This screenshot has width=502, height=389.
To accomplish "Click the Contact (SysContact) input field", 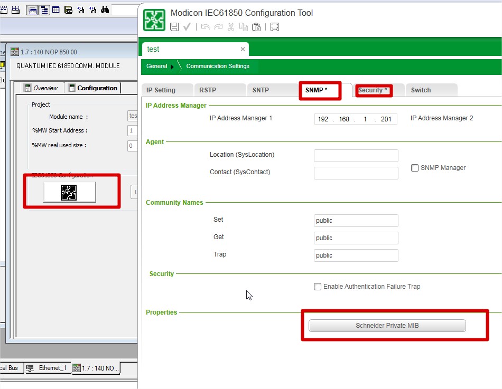I will click(x=356, y=173).
